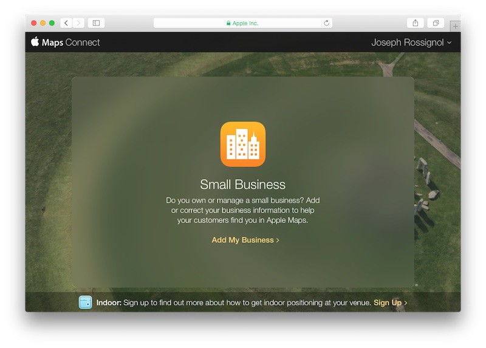Image resolution: width=486 pixels, height=348 pixels.
Task: Reload the page with the refresh icon
Action: [326, 23]
